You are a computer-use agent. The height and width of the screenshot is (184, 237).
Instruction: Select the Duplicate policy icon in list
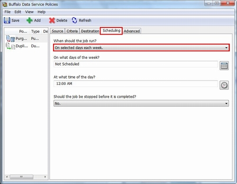click(x=10, y=46)
